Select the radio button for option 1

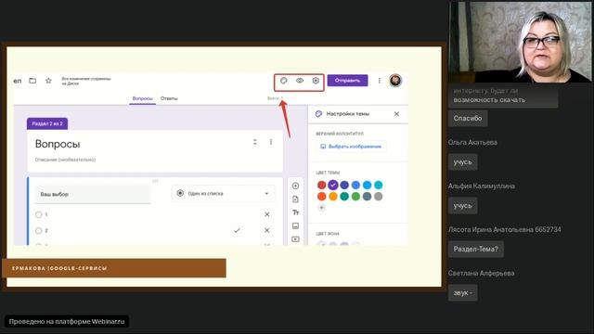point(39,214)
